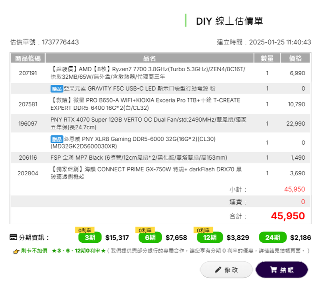Click the 商品條碼 column header
Screen dimensions: 321x288
pyautogui.click(x=28, y=58)
